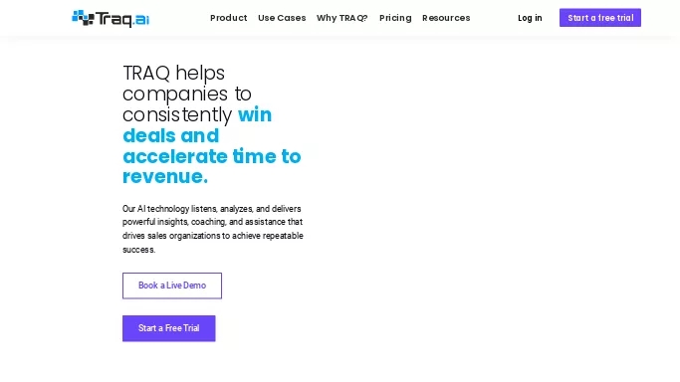Click 'accelerate time to' headline line
680x382 pixels.
pyautogui.click(x=212, y=156)
